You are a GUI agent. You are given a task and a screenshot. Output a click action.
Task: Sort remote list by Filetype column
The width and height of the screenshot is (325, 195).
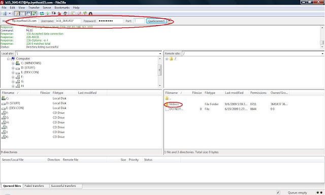210,93
